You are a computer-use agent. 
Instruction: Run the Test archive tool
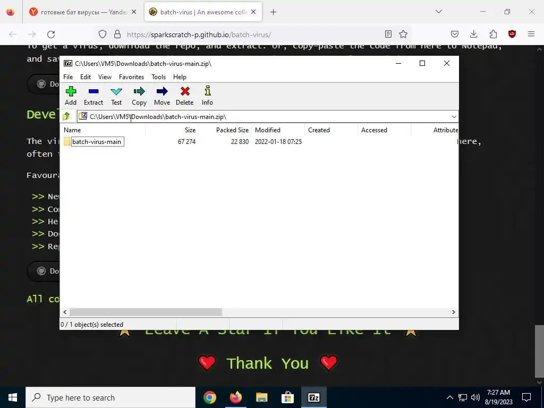[116, 96]
